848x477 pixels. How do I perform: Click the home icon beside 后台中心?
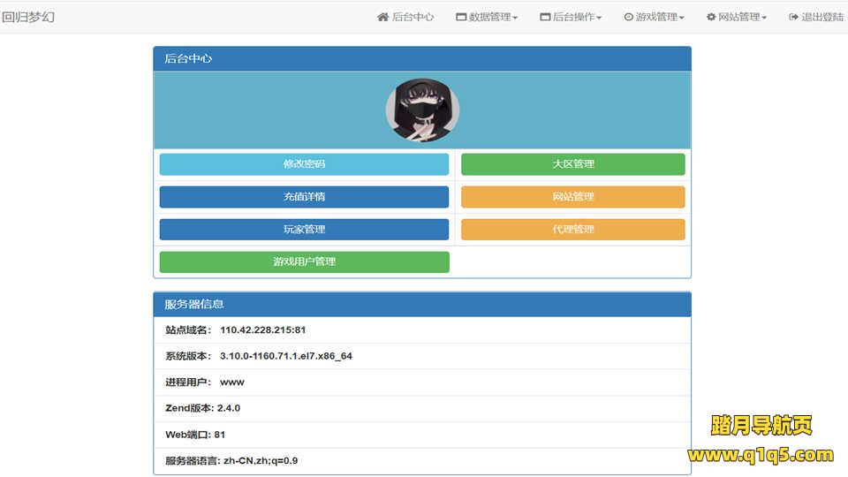click(382, 17)
